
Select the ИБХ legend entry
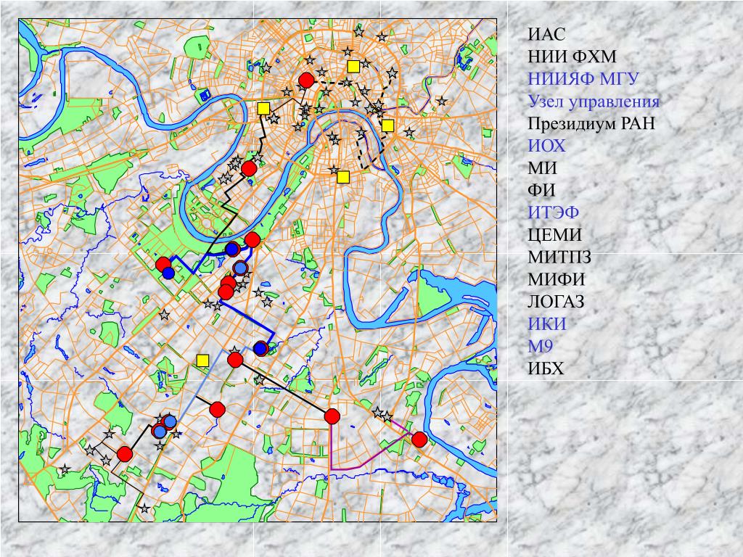tap(546, 368)
